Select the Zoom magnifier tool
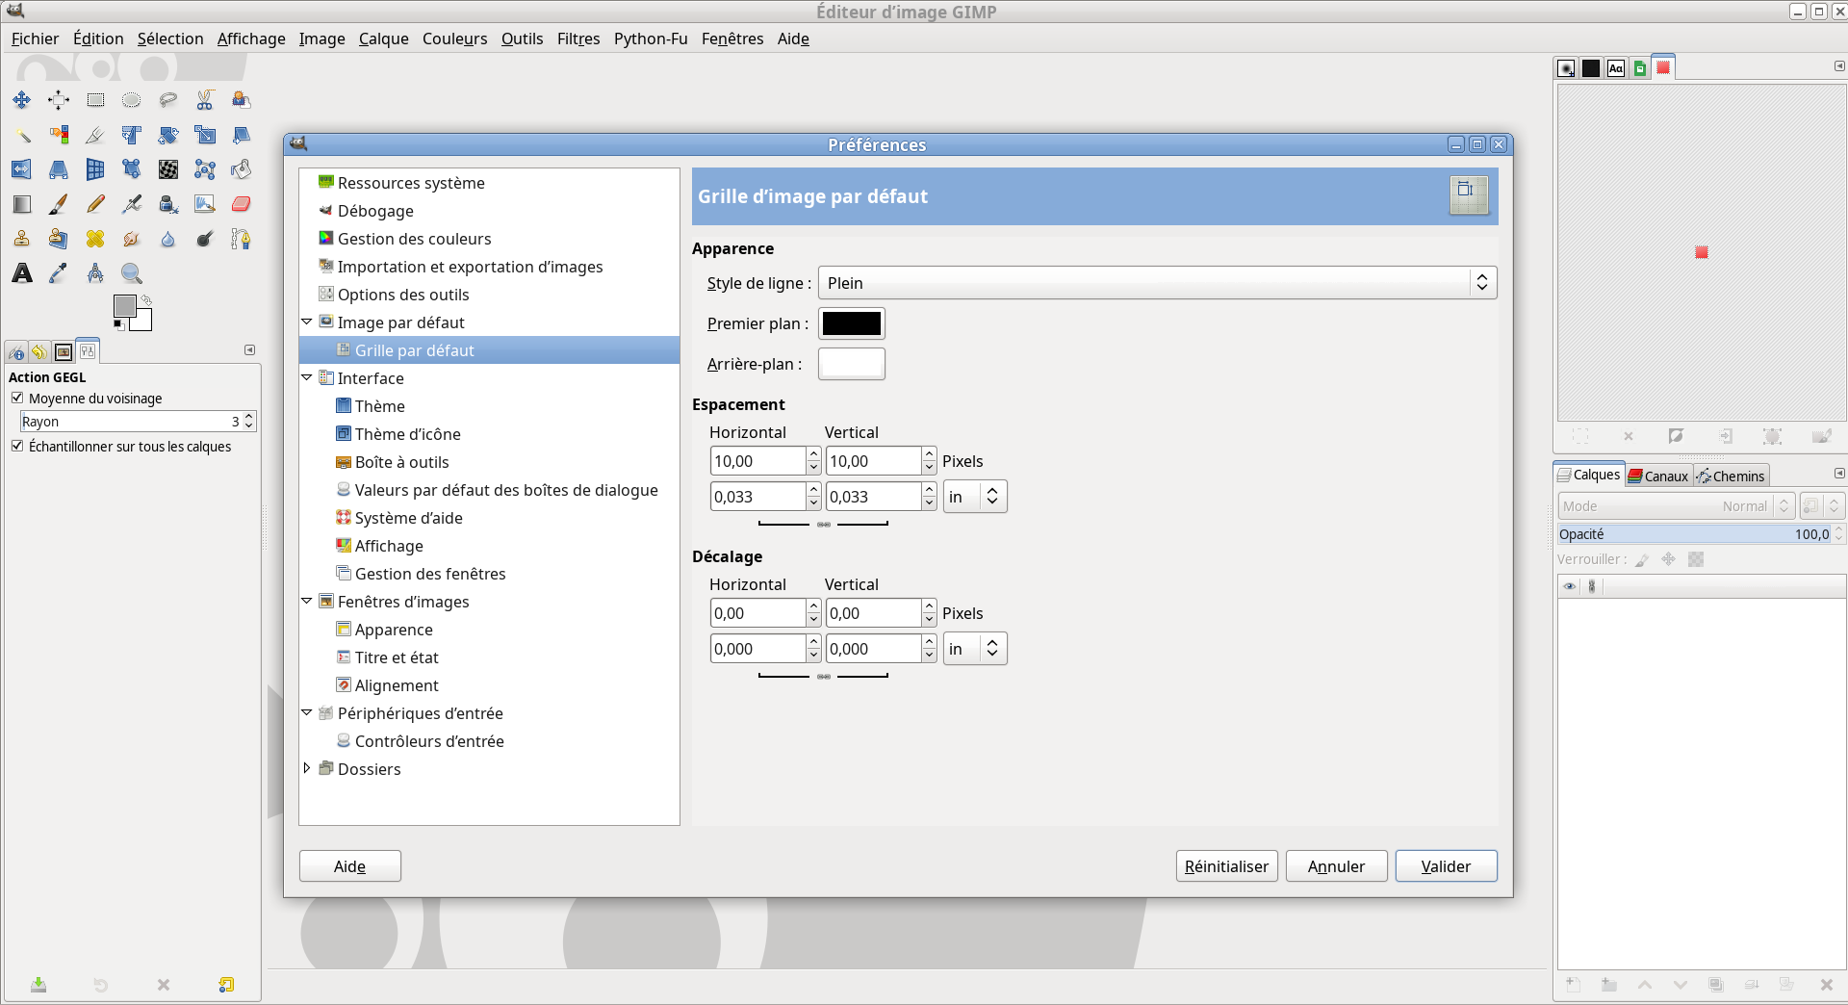Screen dimensions: 1848x1005 [132, 273]
